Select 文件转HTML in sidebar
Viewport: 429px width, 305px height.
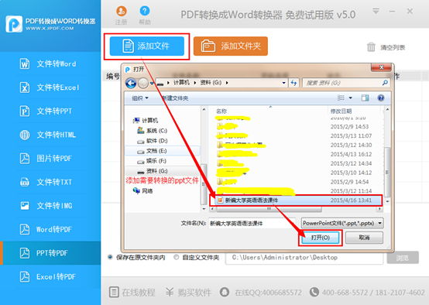(50, 135)
